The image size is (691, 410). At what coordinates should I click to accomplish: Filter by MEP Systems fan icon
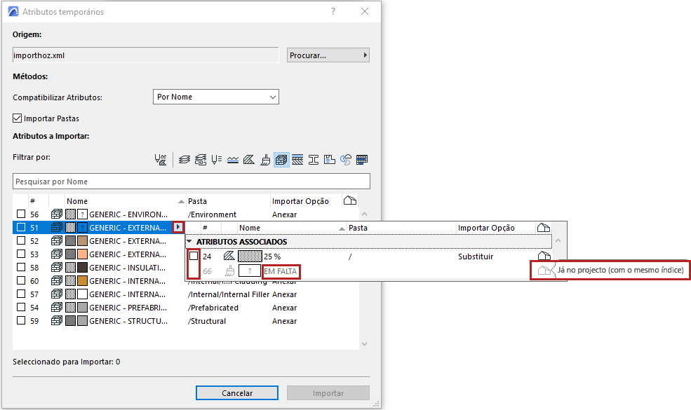[346, 159]
